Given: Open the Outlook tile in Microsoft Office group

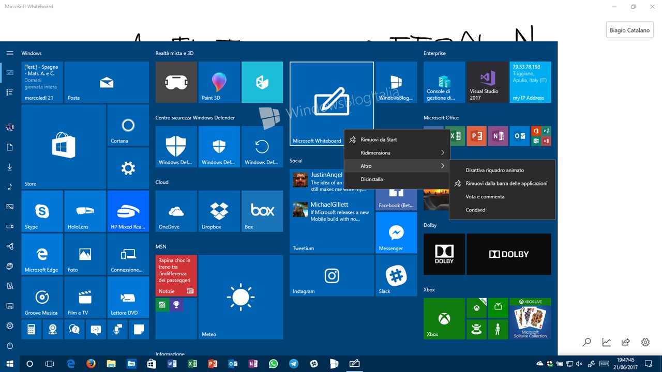Looking at the screenshot, I should (519, 136).
